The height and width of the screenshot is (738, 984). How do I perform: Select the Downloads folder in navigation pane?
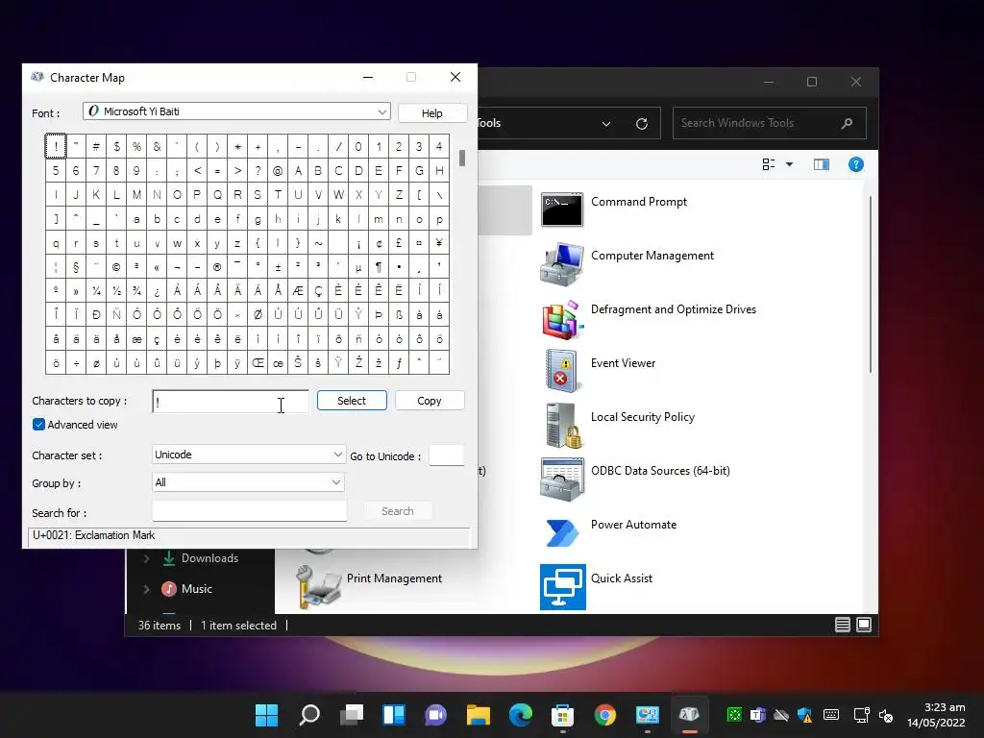click(x=209, y=558)
